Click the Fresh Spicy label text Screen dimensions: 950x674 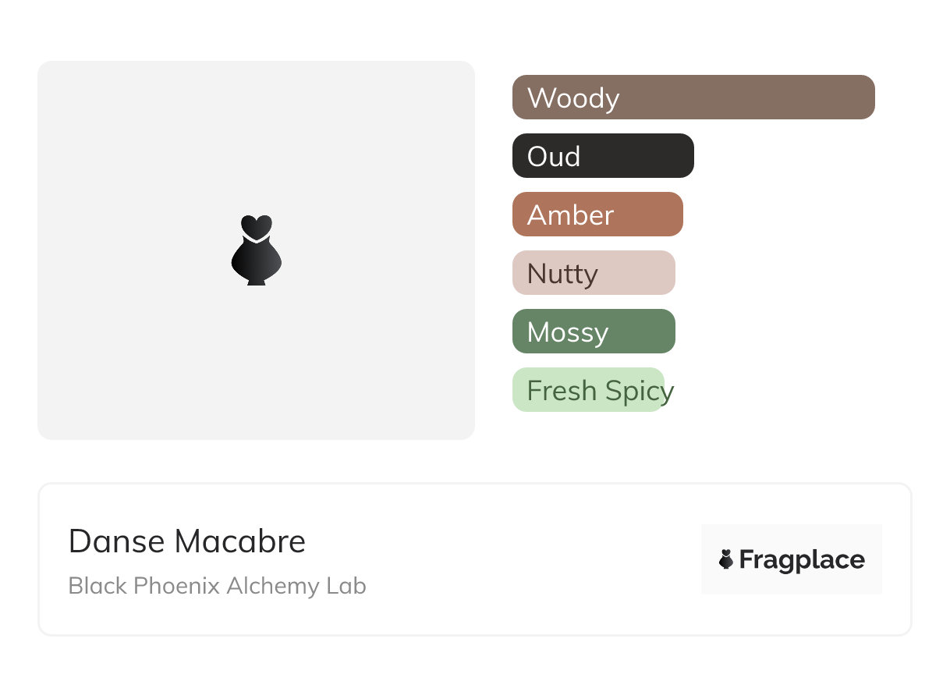tap(600, 390)
